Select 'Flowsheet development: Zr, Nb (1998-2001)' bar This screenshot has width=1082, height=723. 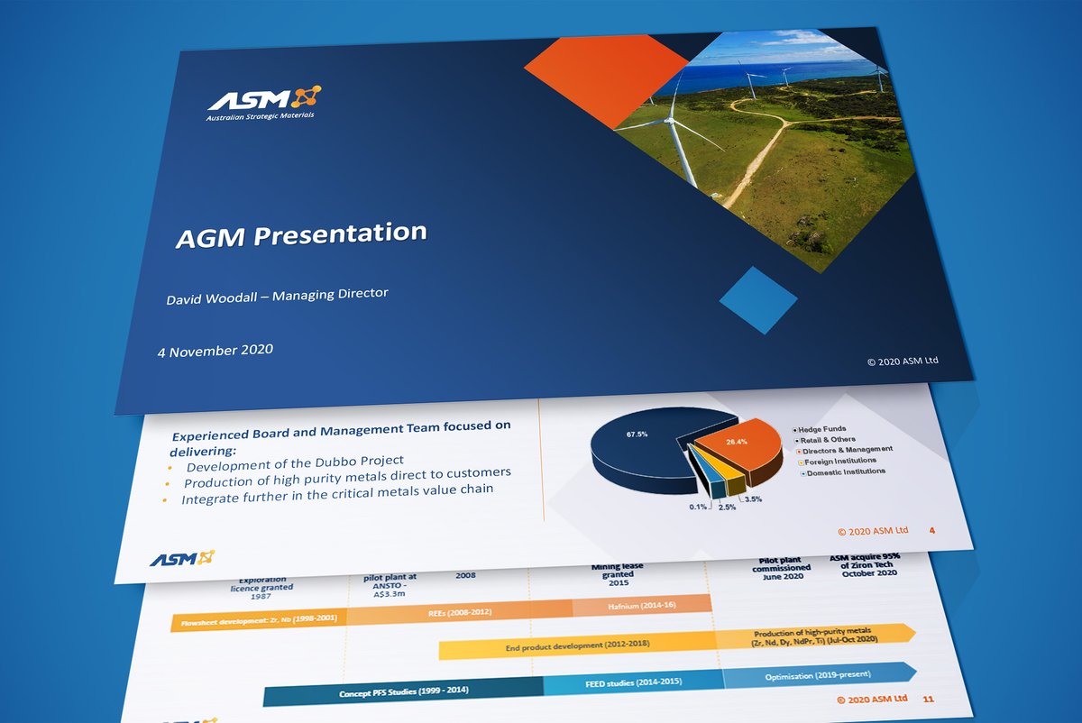coord(258,621)
